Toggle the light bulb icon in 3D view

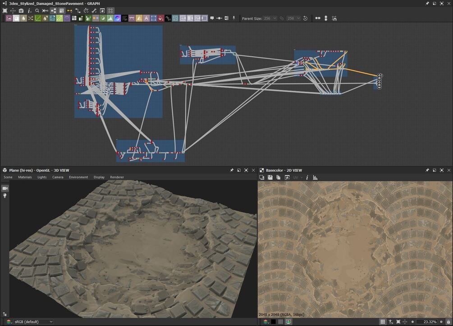point(5,196)
